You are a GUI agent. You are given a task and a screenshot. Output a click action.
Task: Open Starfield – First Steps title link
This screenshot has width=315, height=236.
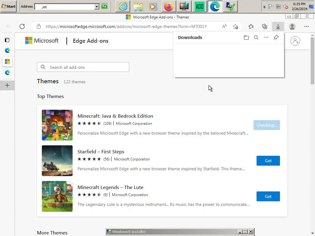click(101, 152)
